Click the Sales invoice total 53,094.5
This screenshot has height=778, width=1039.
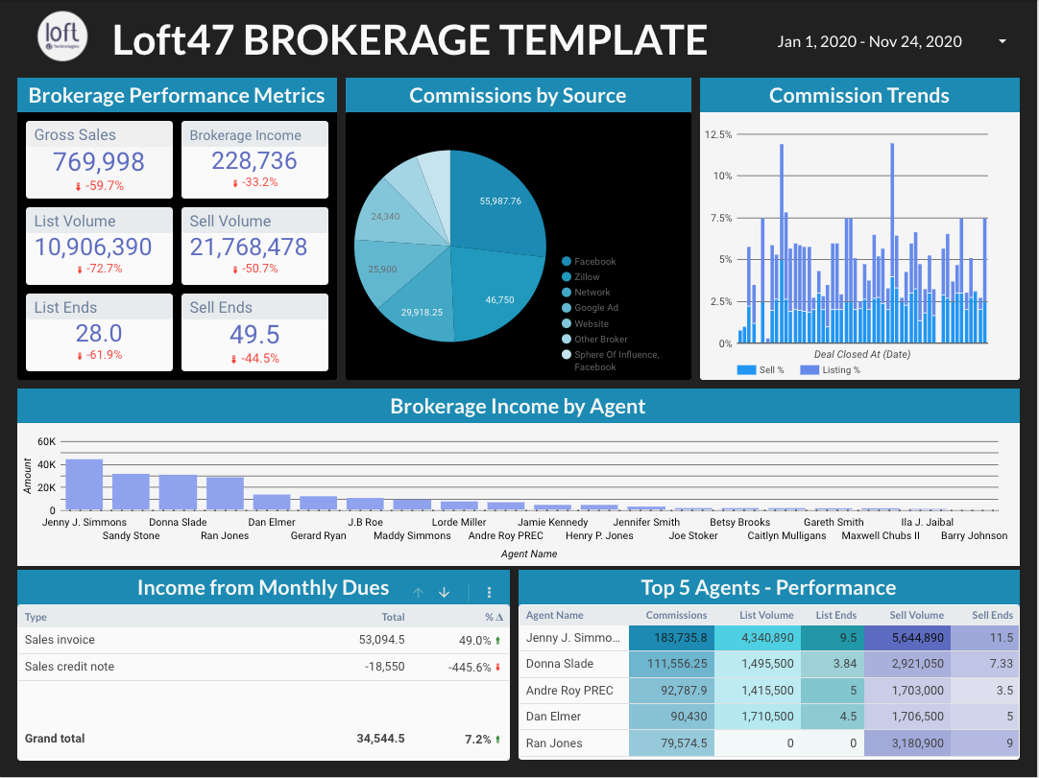[x=381, y=640]
